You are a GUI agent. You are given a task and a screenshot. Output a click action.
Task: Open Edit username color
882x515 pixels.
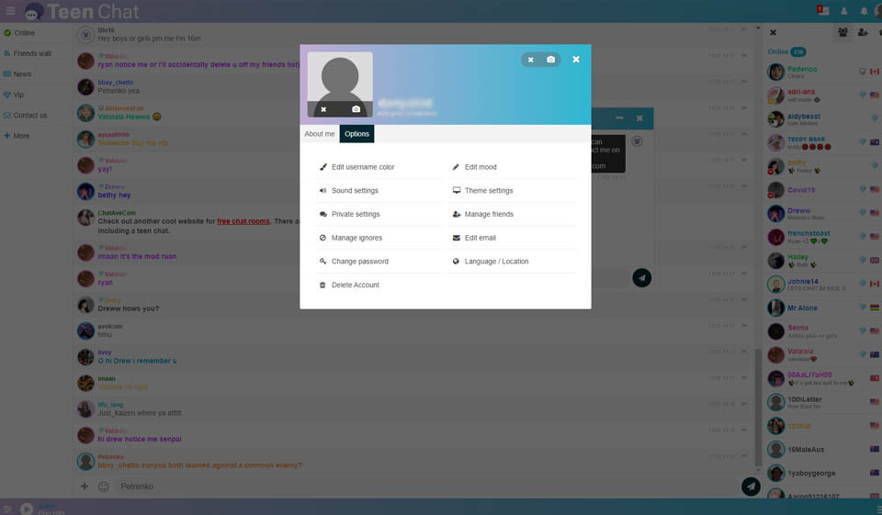(362, 167)
